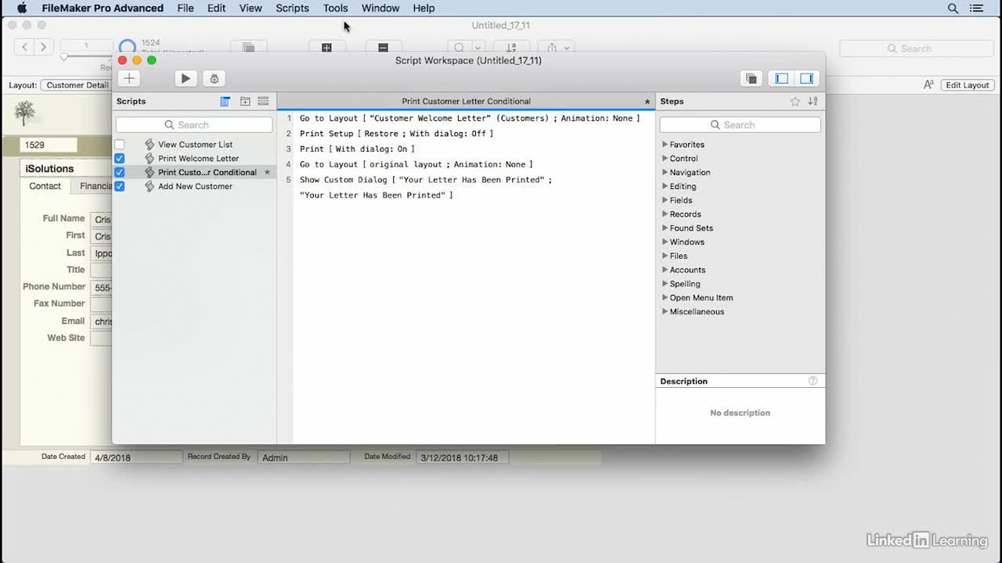Click script icon beside Add New Customer
Image resolution: width=1002 pixels, height=563 pixels.
click(150, 187)
